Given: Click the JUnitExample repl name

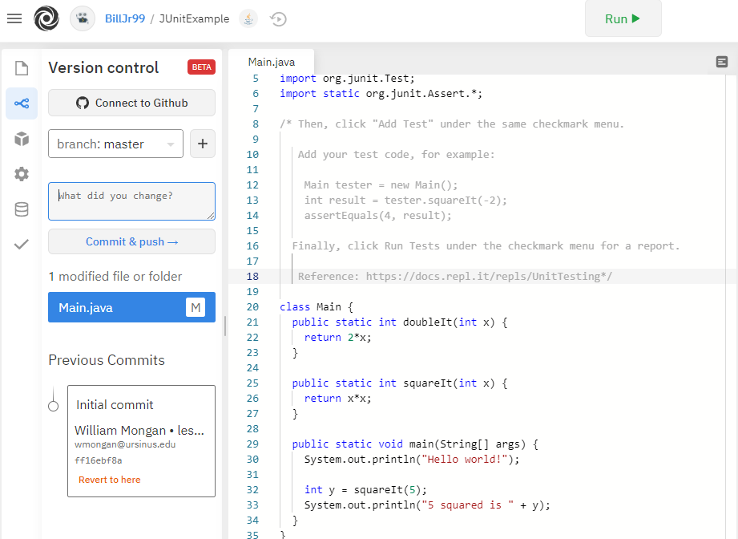Looking at the screenshot, I should coord(194,18).
